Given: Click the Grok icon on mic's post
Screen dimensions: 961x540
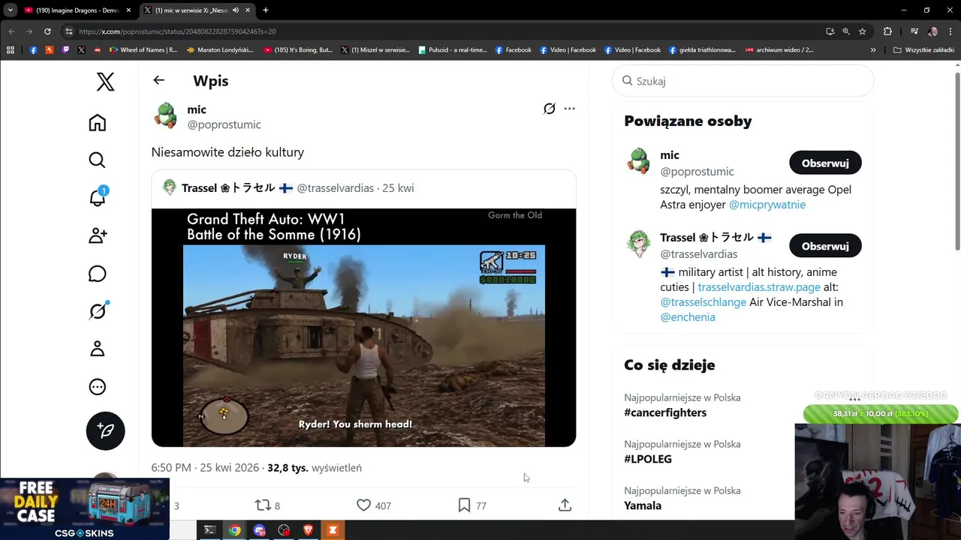Looking at the screenshot, I should 550,109.
